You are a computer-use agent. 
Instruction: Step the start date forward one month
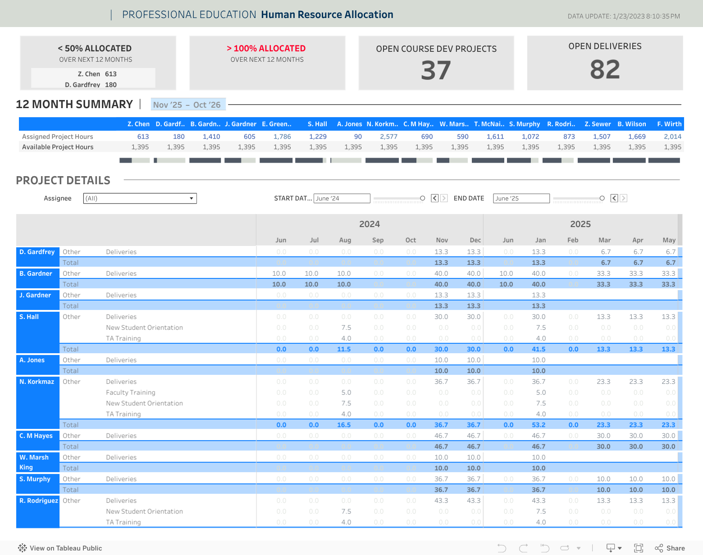(x=444, y=198)
